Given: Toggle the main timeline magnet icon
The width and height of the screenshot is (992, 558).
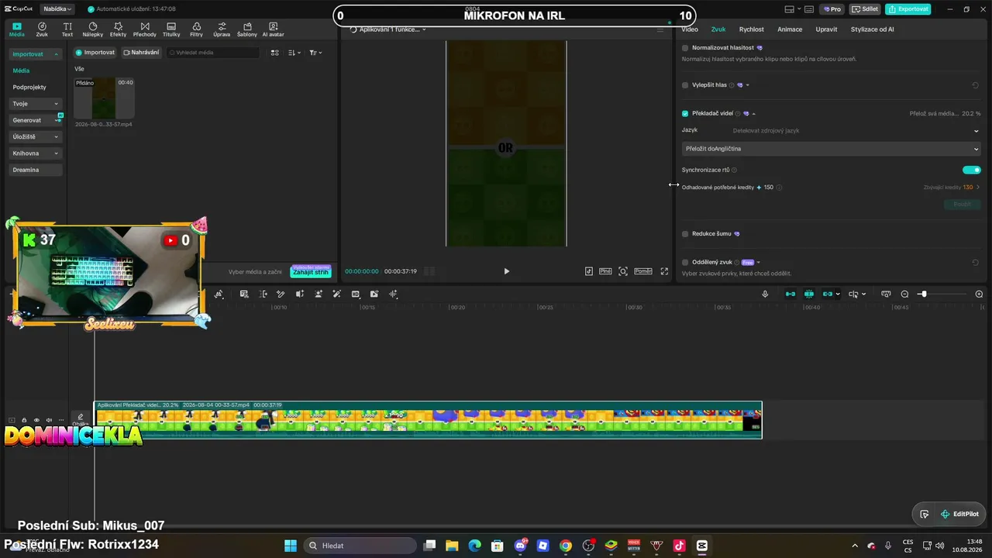Looking at the screenshot, I should [x=790, y=294].
